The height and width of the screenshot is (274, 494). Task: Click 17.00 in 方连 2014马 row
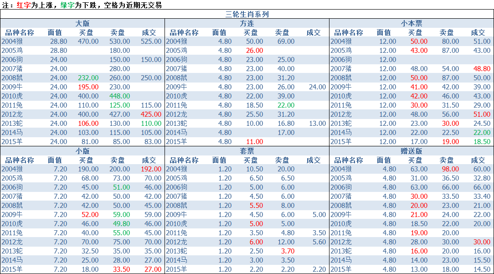(286, 133)
